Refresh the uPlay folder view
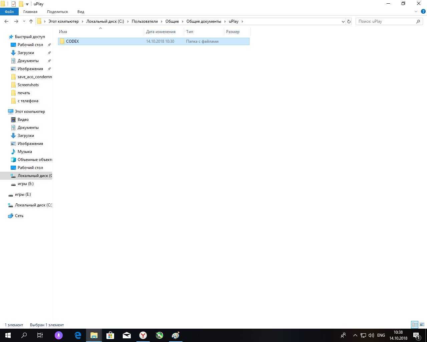The height and width of the screenshot is (342, 427). (x=349, y=21)
